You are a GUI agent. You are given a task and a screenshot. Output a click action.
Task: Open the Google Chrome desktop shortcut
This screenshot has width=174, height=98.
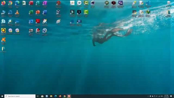pyautogui.click(x=10, y=4)
